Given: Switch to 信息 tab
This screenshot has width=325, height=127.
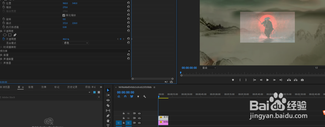Looking at the screenshot, I should pyautogui.click(x=31, y=87).
